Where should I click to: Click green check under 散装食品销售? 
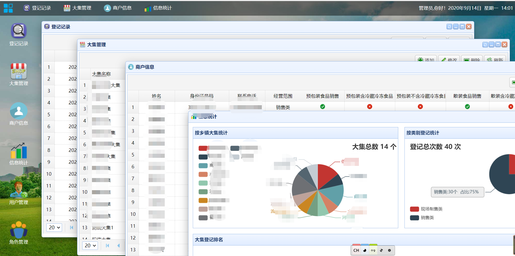coord(467,107)
